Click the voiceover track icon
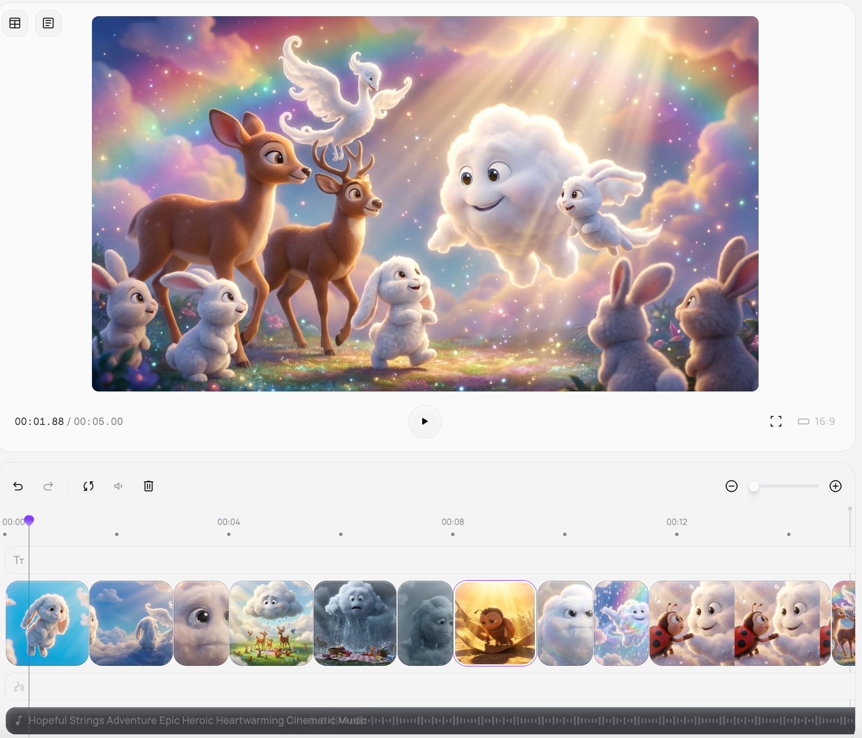This screenshot has width=862, height=738. click(19, 687)
